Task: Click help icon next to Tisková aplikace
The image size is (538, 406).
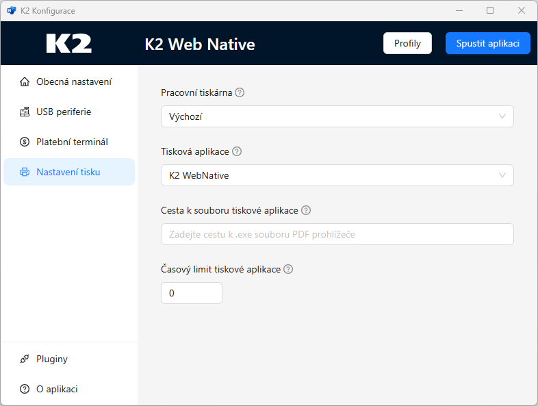Action: click(x=237, y=151)
